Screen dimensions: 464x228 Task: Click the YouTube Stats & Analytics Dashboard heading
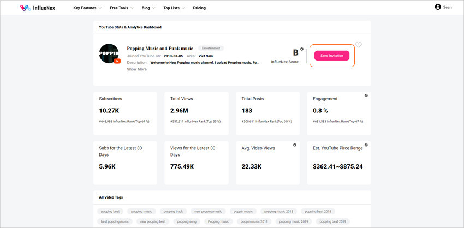pos(130,27)
